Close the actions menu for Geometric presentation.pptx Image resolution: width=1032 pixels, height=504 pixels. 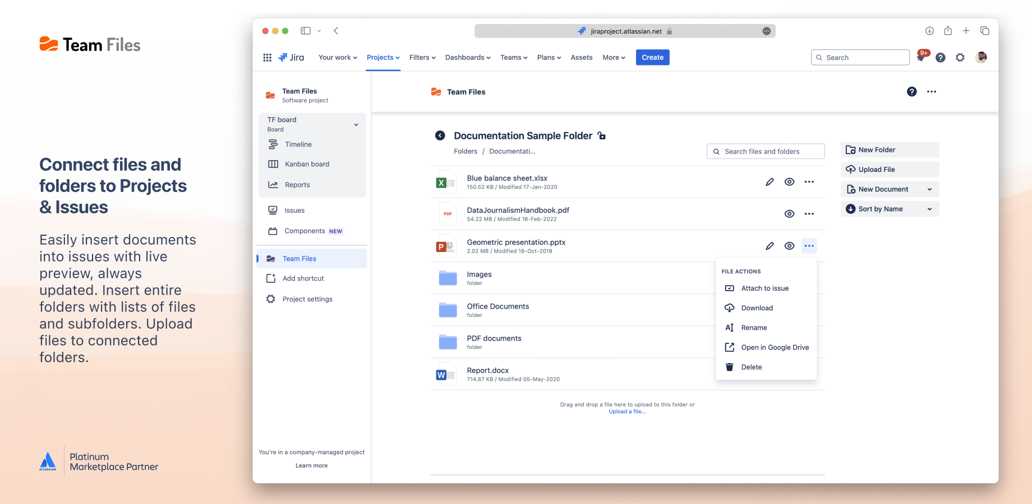pos(809,246)
